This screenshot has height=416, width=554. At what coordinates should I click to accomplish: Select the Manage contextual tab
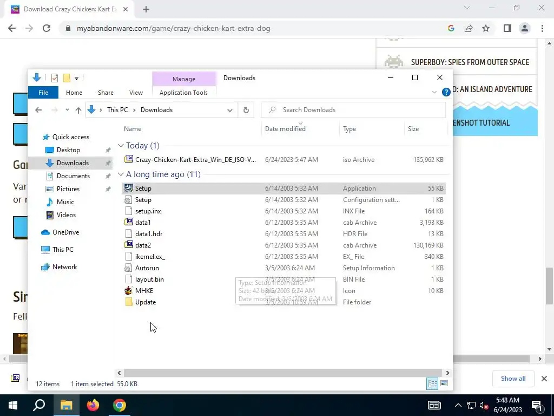[x=184, y=79]
